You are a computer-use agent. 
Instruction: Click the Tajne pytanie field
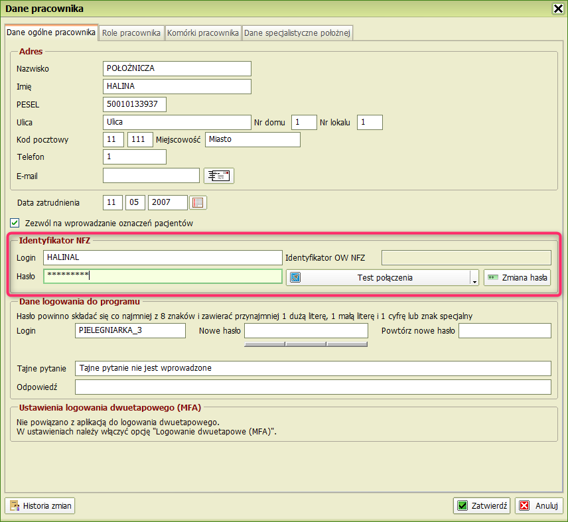(313, 368)
